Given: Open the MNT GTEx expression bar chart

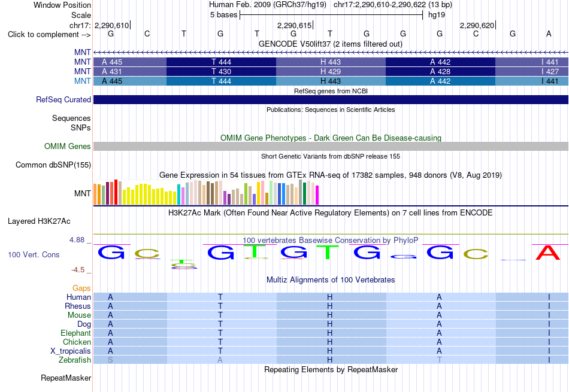Looking at the screenshot, I should point(206,193).
